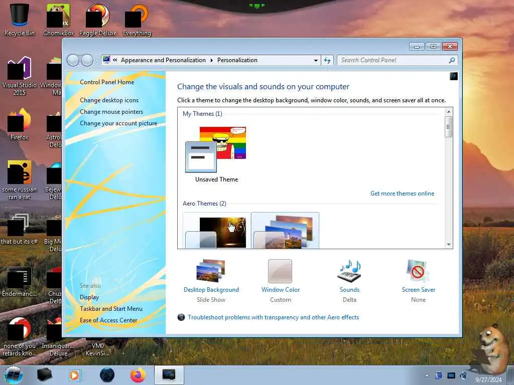Click the My Themes (1) heading

[202, 114]
